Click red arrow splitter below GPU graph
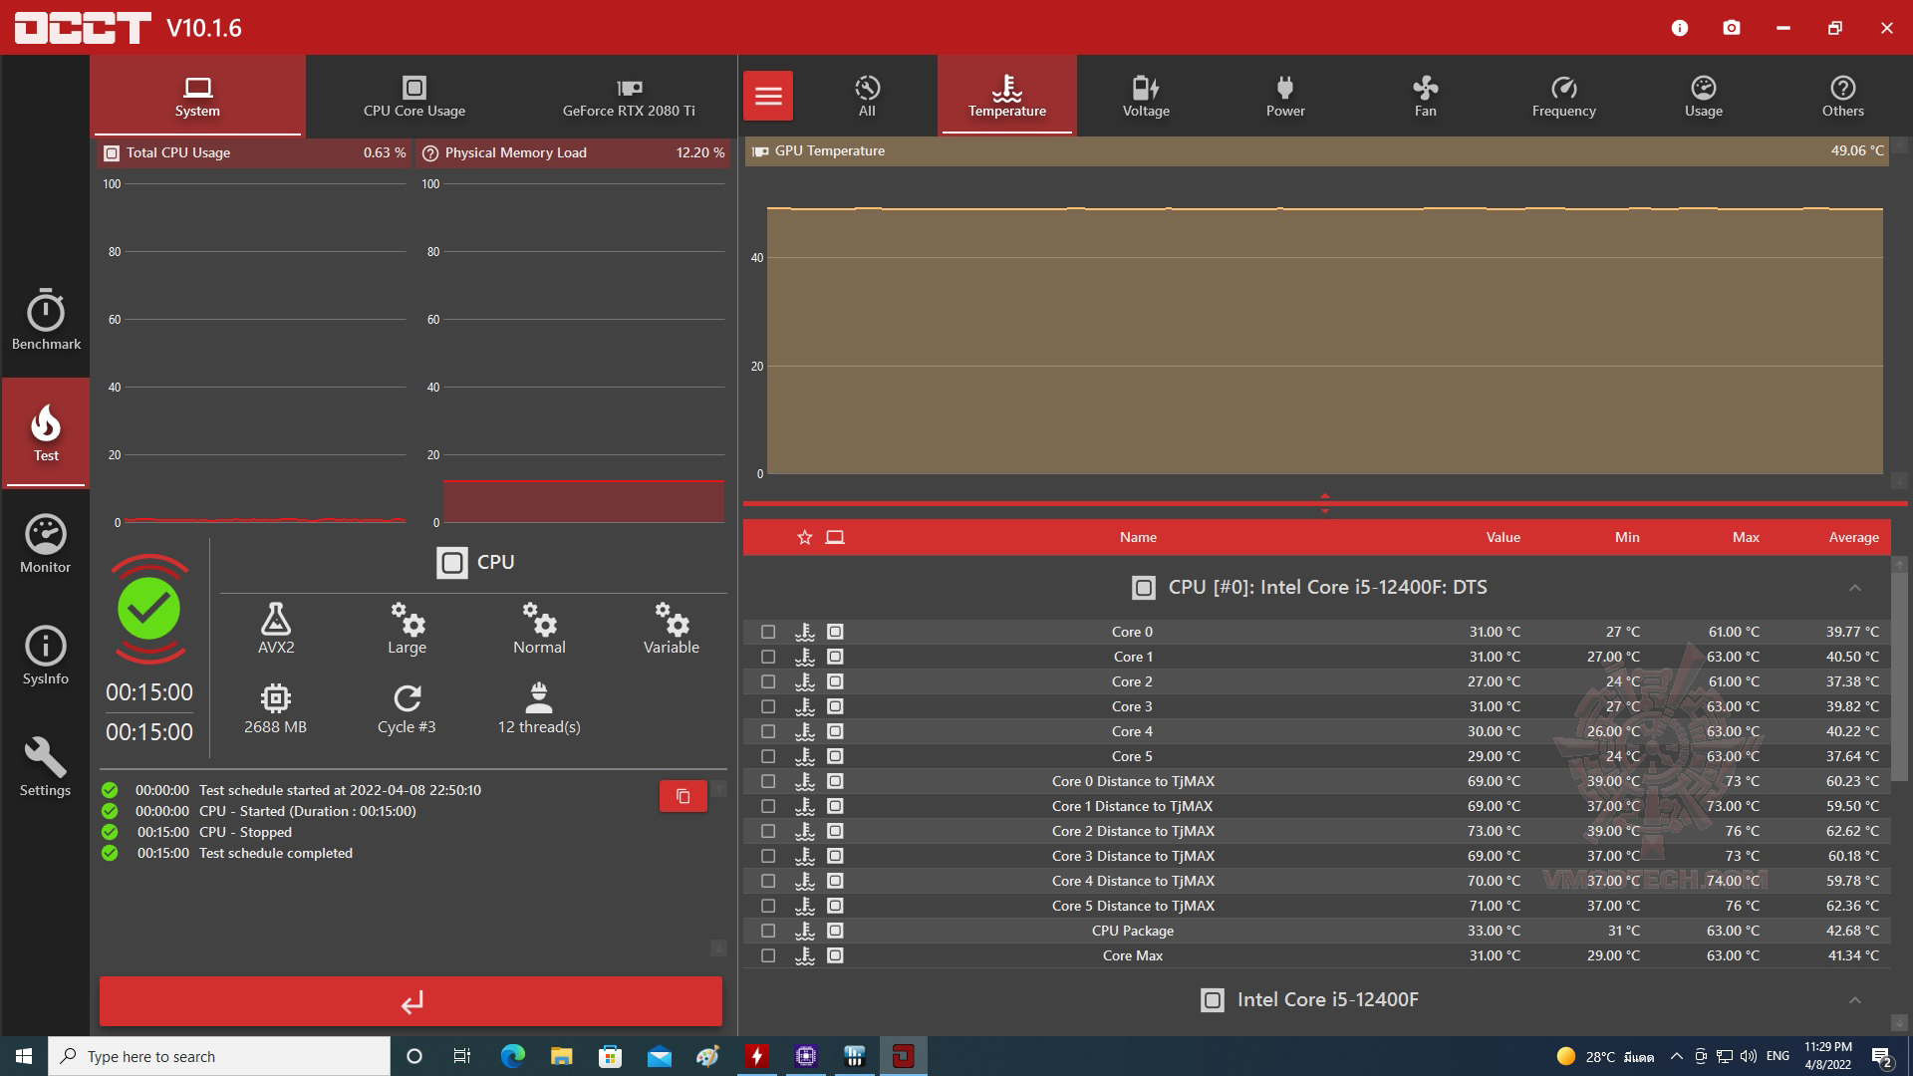Image resolution: width=1913 pixels, height=1076 pixels. (1325, 503)
